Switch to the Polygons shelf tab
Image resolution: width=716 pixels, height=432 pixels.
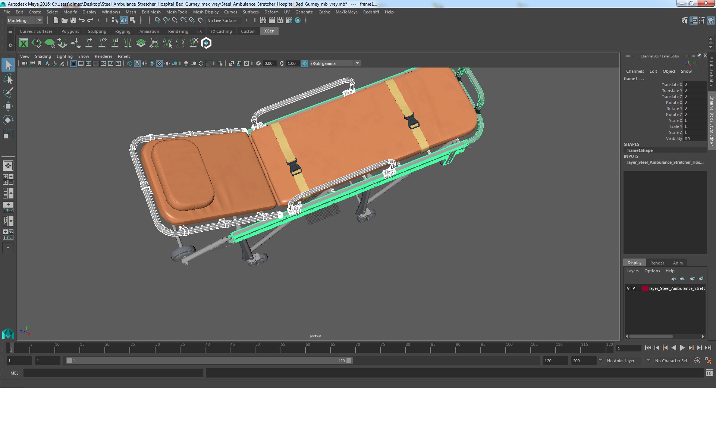(x=70, y=31)
